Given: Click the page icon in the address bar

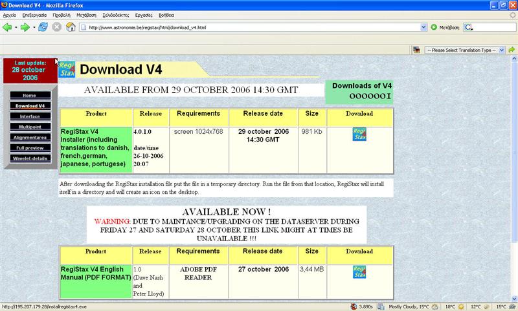Looking at the screenshot, I should [x=84, y=27].
